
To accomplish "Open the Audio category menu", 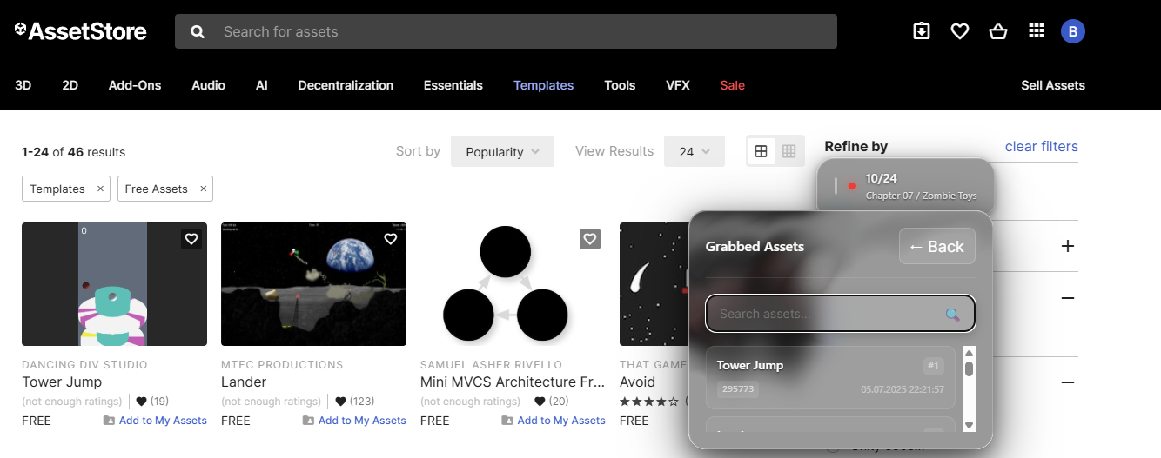I will pos(209,85).
